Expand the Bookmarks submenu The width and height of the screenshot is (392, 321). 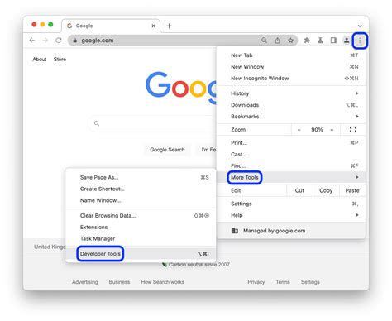(291, 117)
